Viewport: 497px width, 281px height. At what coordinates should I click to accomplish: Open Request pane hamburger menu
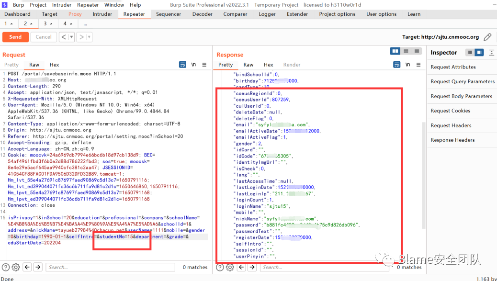point(204,65)
